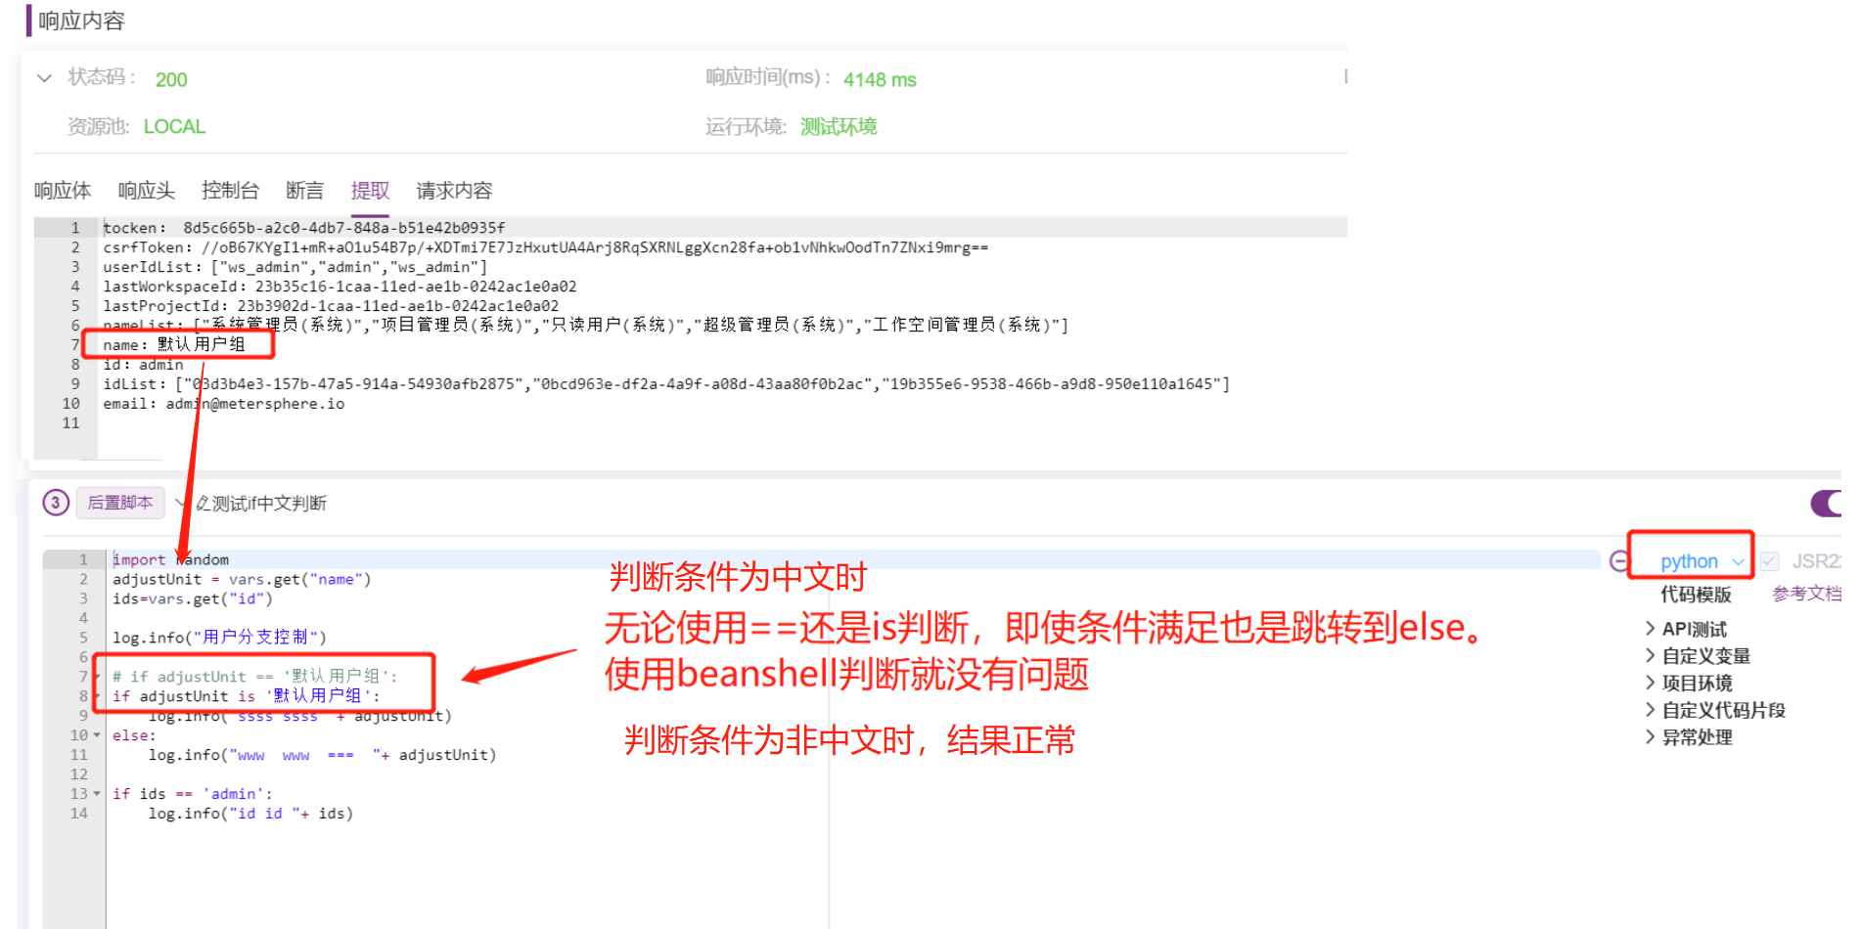Open the dropdown arrow next to 后置脚本
This screenshot has width=1861, height=929.
(x=180, y=503)
